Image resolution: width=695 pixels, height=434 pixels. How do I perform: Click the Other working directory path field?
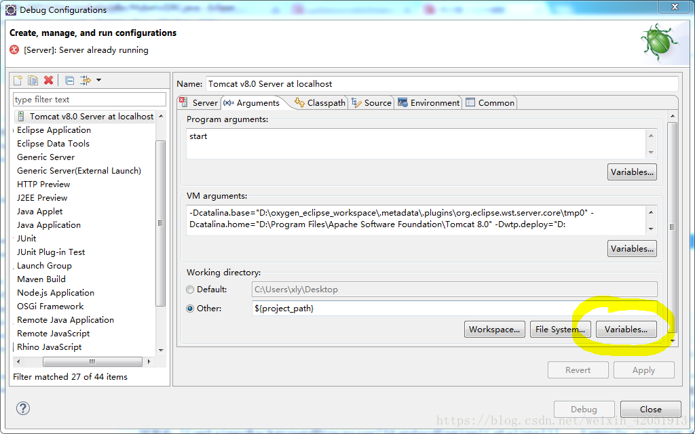point(454,309)
